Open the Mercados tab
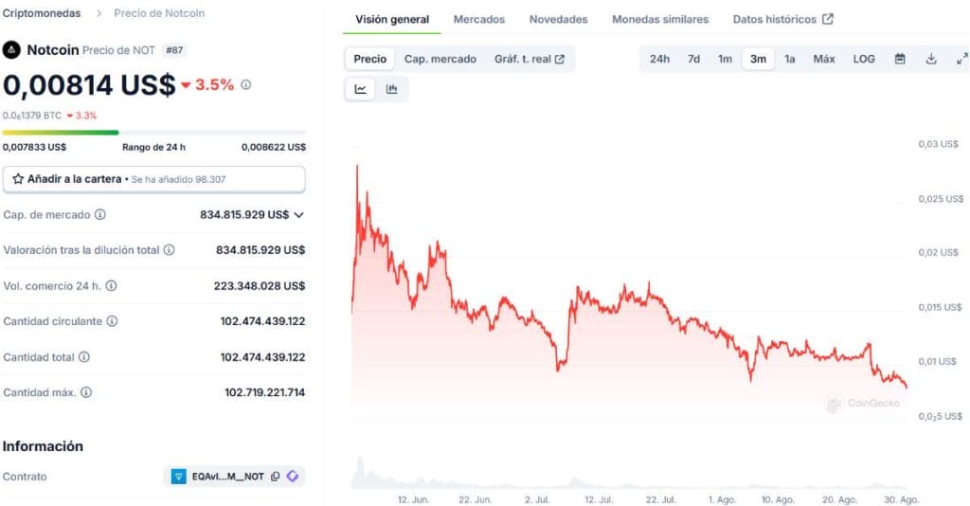The width and height of the screenshot is (970, 506). tap(478, 19)
